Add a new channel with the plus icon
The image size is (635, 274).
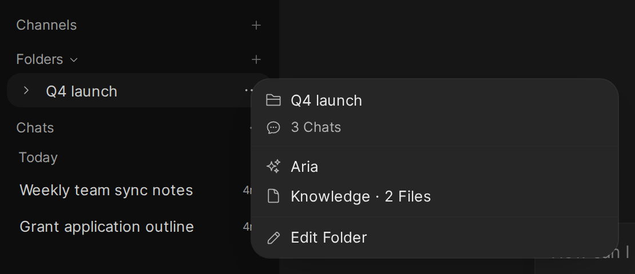tap(256, 26)
